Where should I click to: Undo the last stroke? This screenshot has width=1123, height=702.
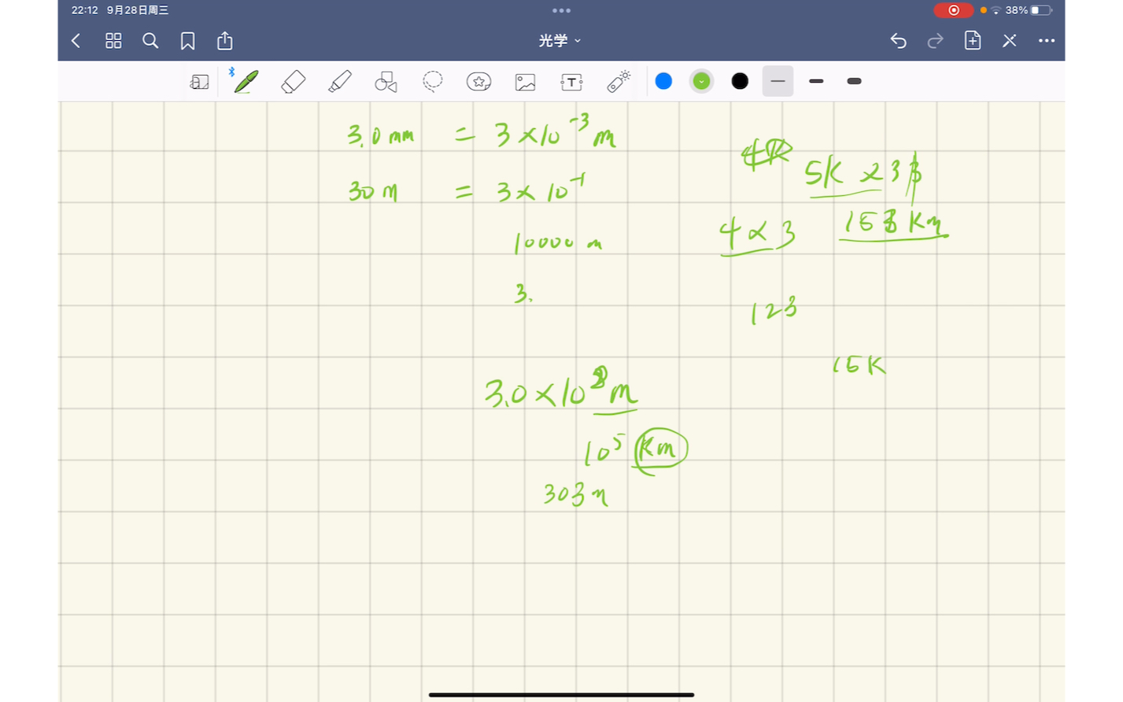coord(898,41)
